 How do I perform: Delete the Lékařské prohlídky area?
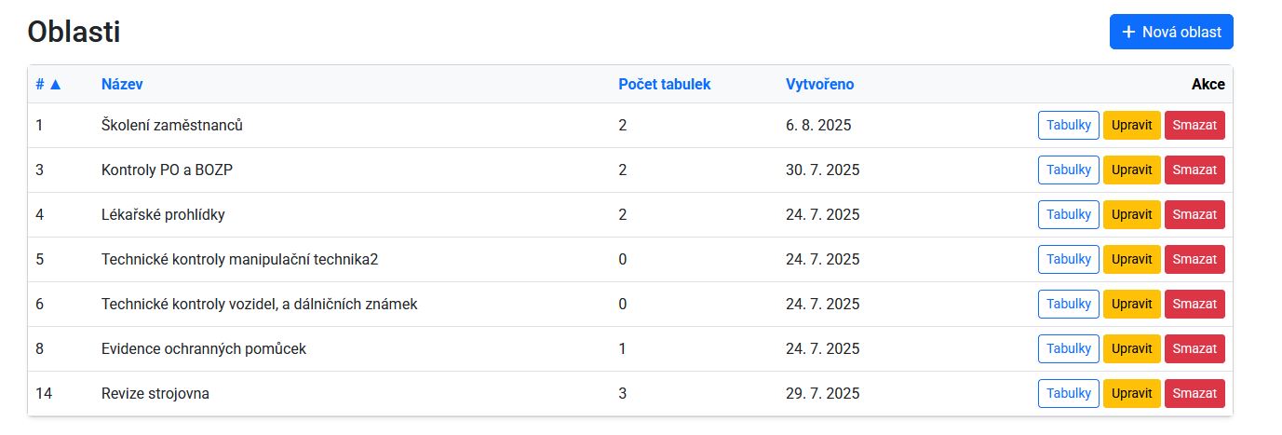tap(1194, 214)
